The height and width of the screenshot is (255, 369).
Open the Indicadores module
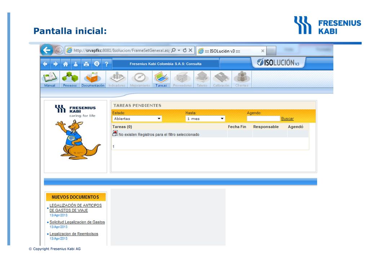tap(117, 79)
